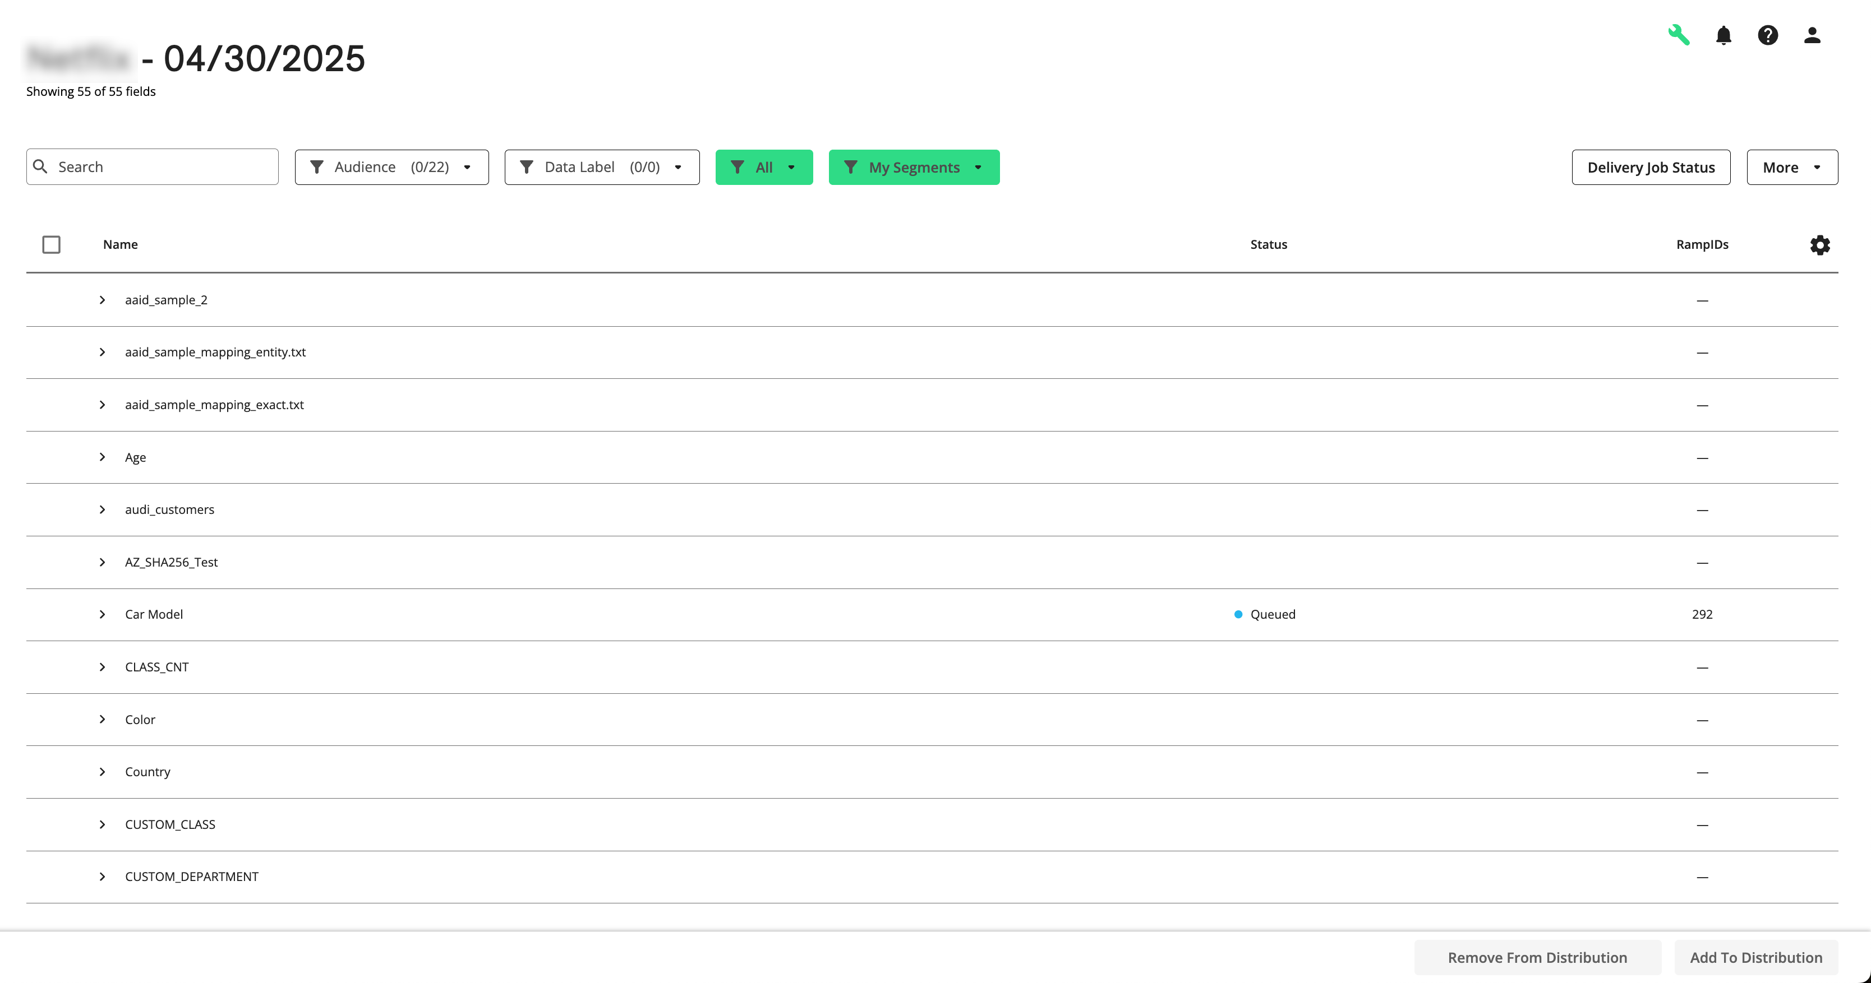This screenshot has height=983, width=1871.
Task: Open the notifications bell icon
Action: (1723, 35)
